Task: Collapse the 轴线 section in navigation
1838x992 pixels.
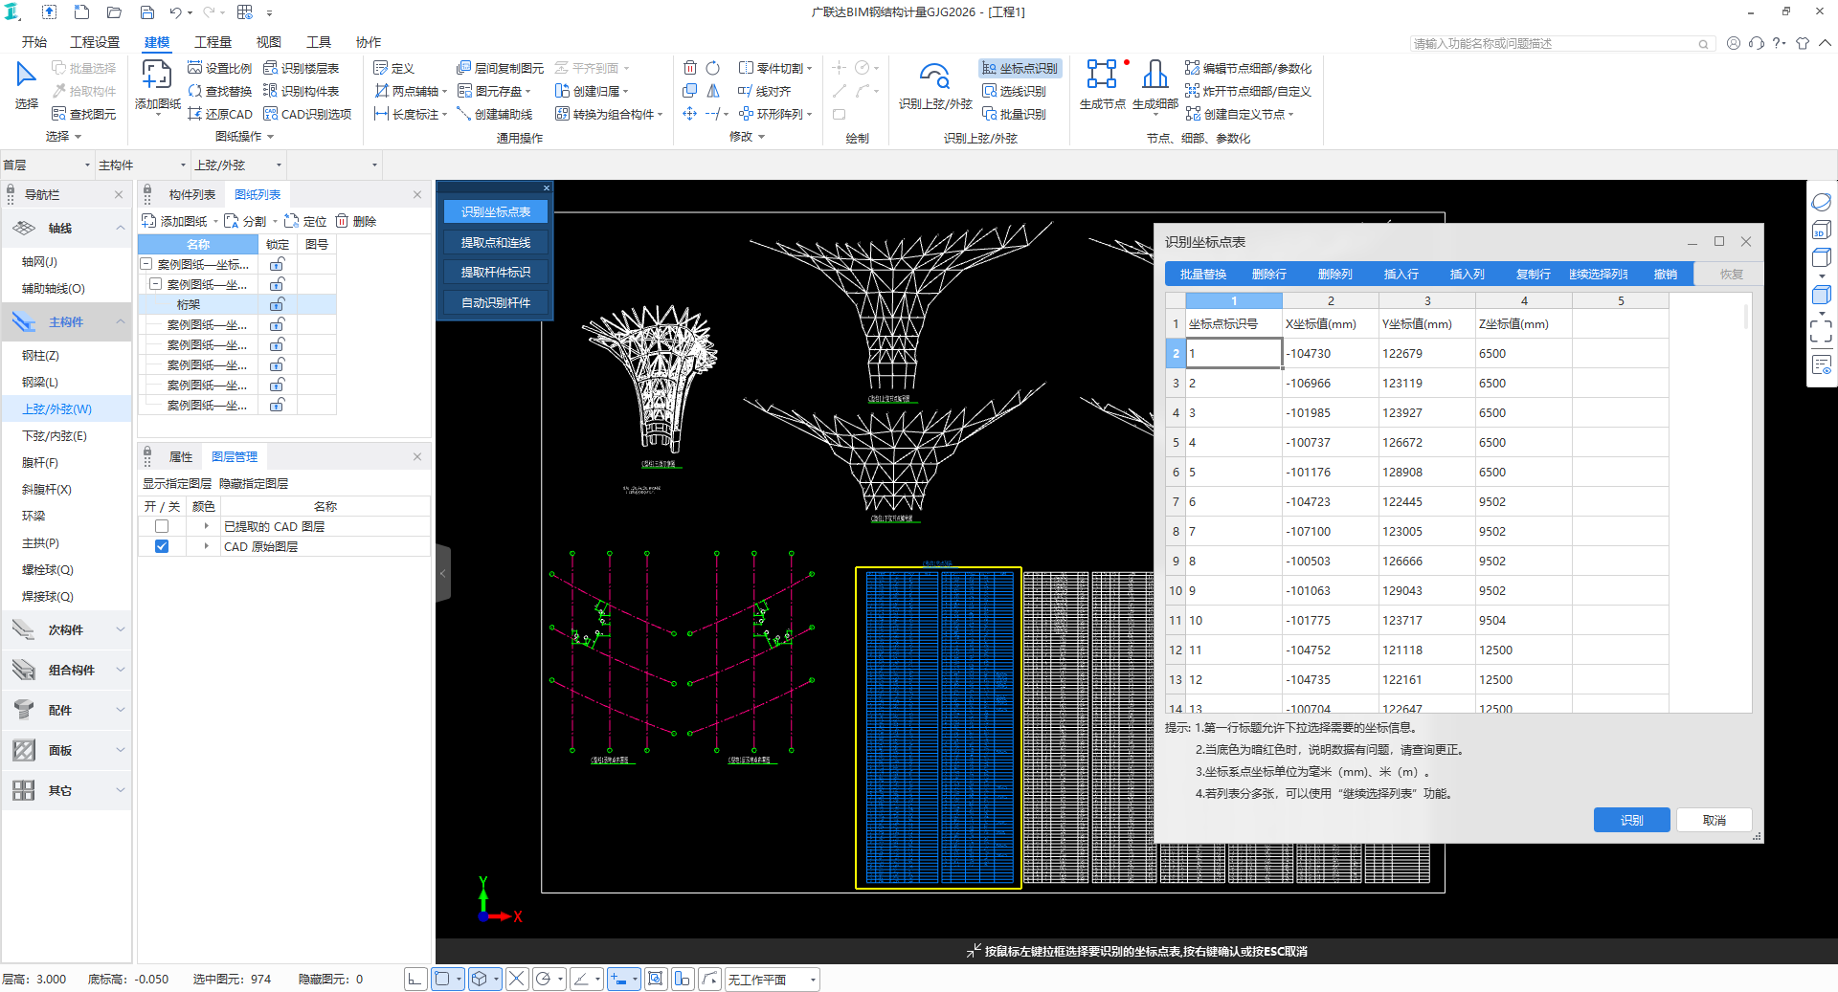Action: tap(120, 228)
